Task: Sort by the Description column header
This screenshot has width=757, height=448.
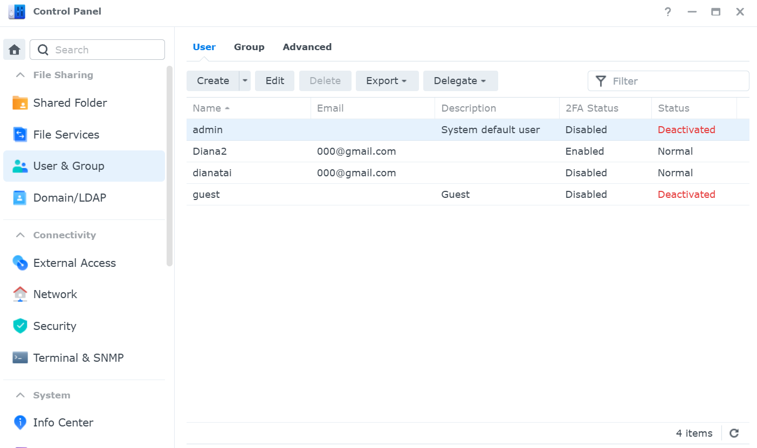Action: (x=497, y=108)
